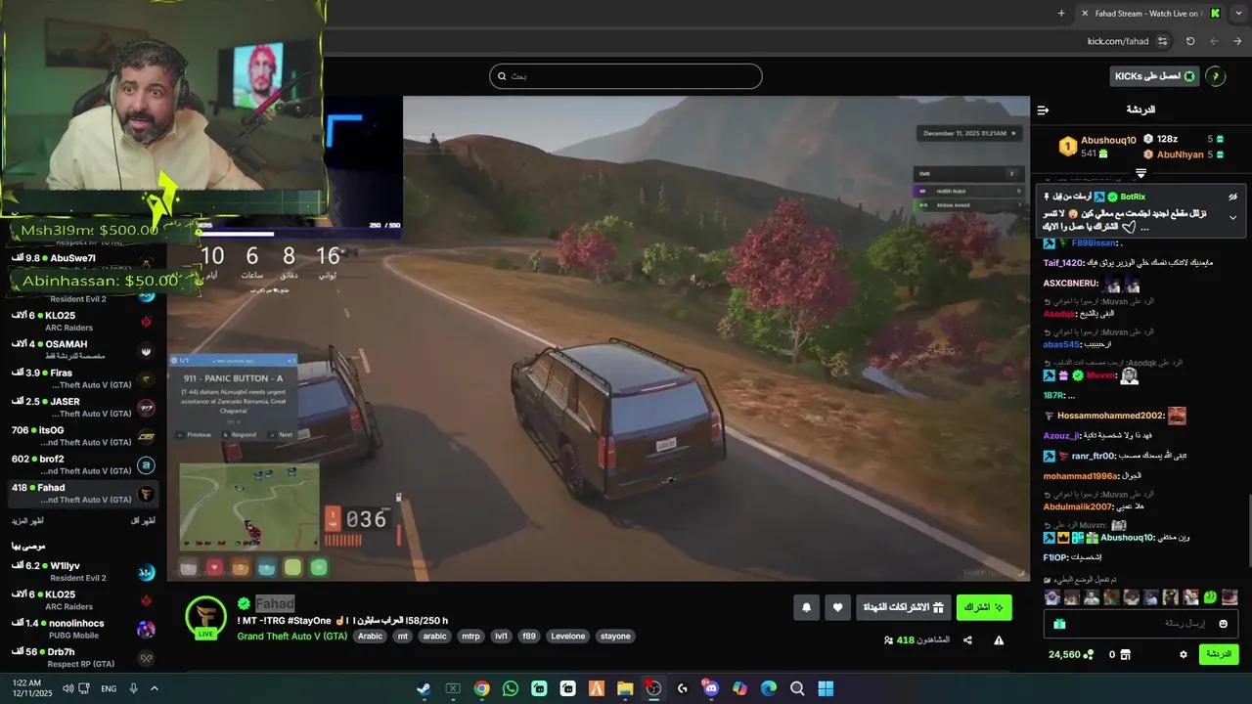Open the Kick points shop icon
This screenshot has height=704, width=1252.
point(1125,654)
